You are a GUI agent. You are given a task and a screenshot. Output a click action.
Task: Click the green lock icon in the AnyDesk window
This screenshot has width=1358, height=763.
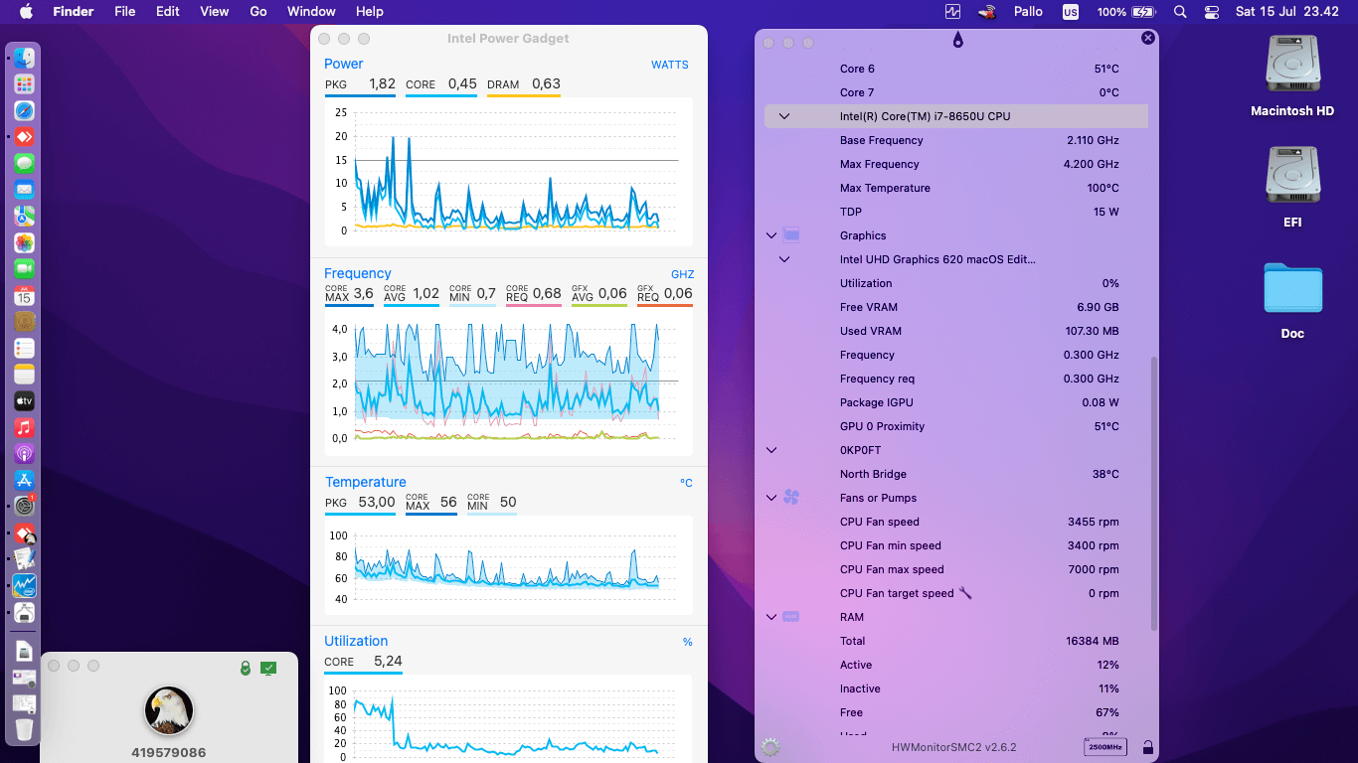coord(246,669)
